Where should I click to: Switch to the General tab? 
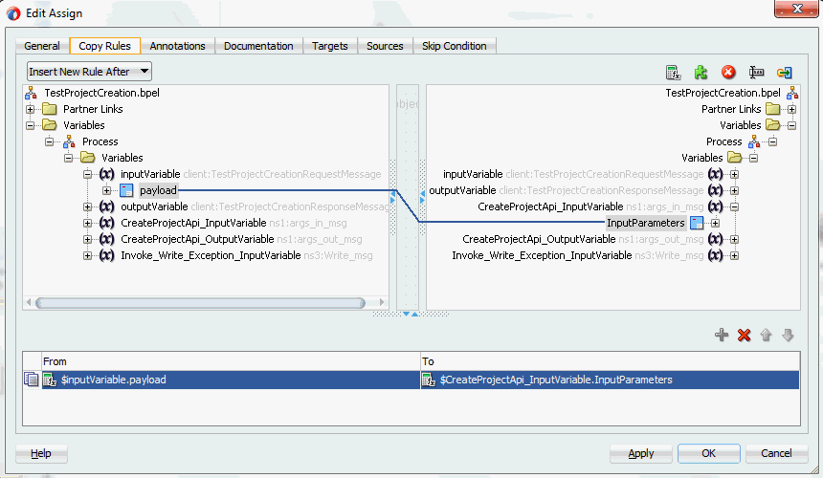click(42, 46)
